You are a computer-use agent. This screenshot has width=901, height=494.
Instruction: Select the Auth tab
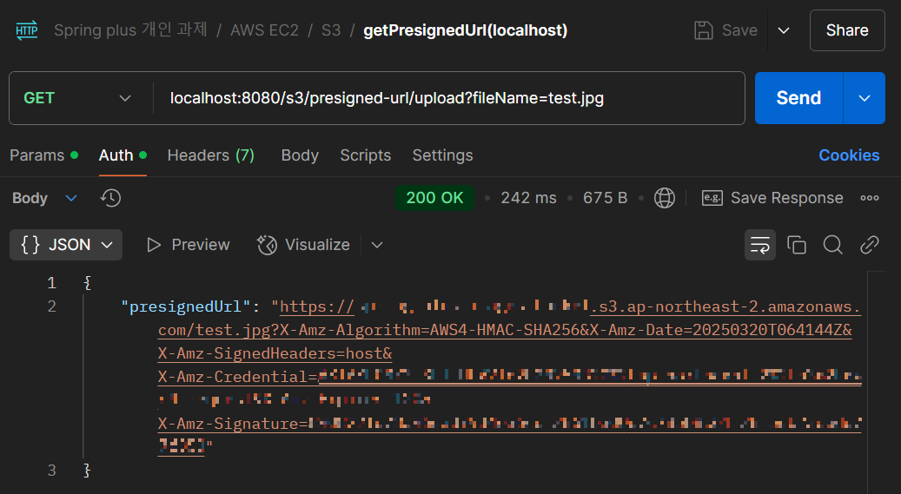pyautogui.click(x=123, y=155)
